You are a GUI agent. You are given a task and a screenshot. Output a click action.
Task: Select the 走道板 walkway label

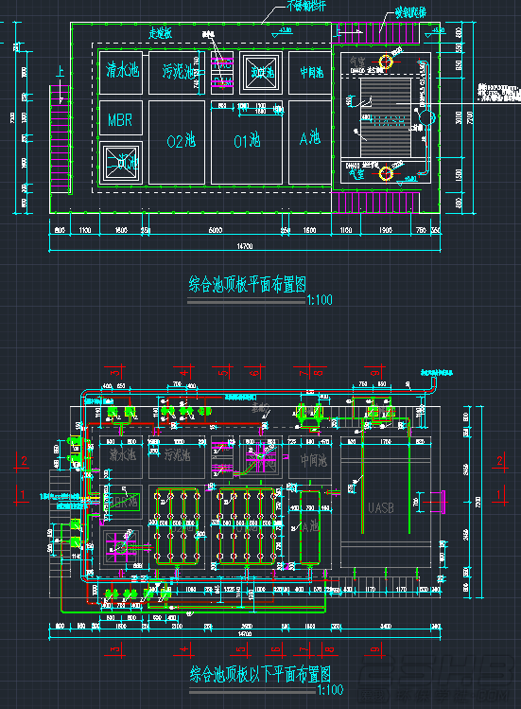161,33
